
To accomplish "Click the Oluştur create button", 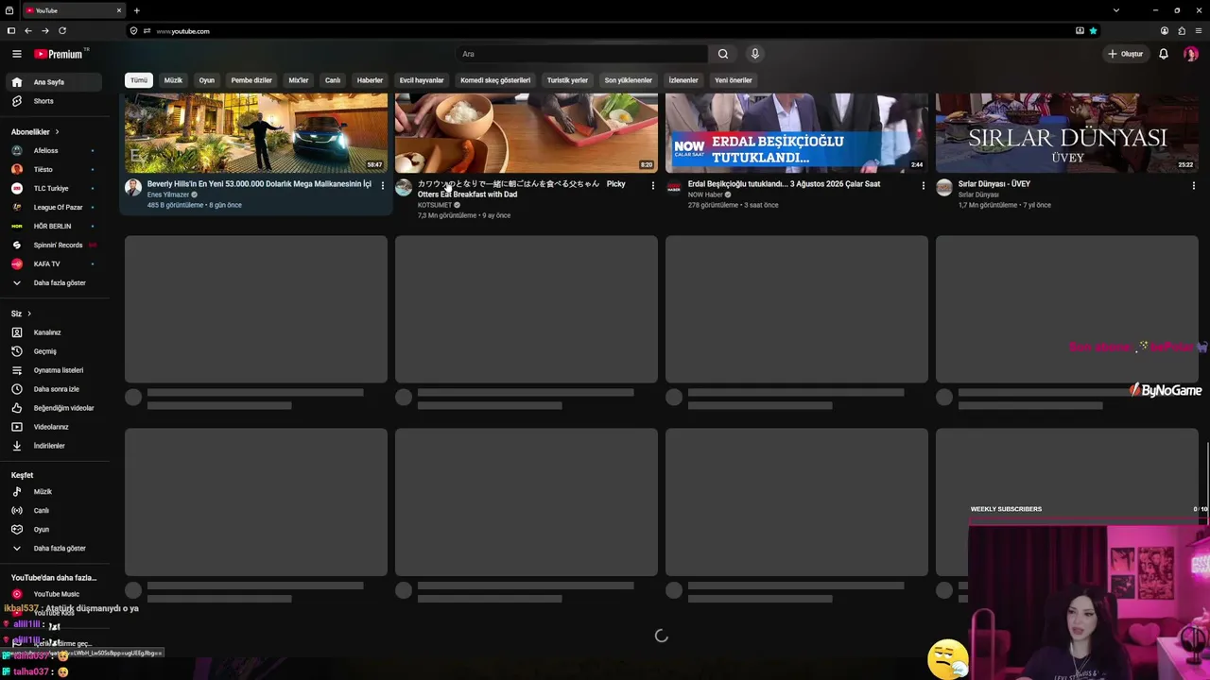I will [x=1126, y=54].
